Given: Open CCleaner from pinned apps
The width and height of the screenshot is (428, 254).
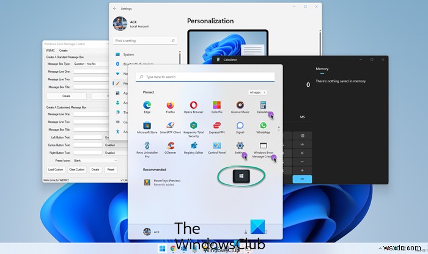Looking at the screenshot, I should [x=171, y=148].
